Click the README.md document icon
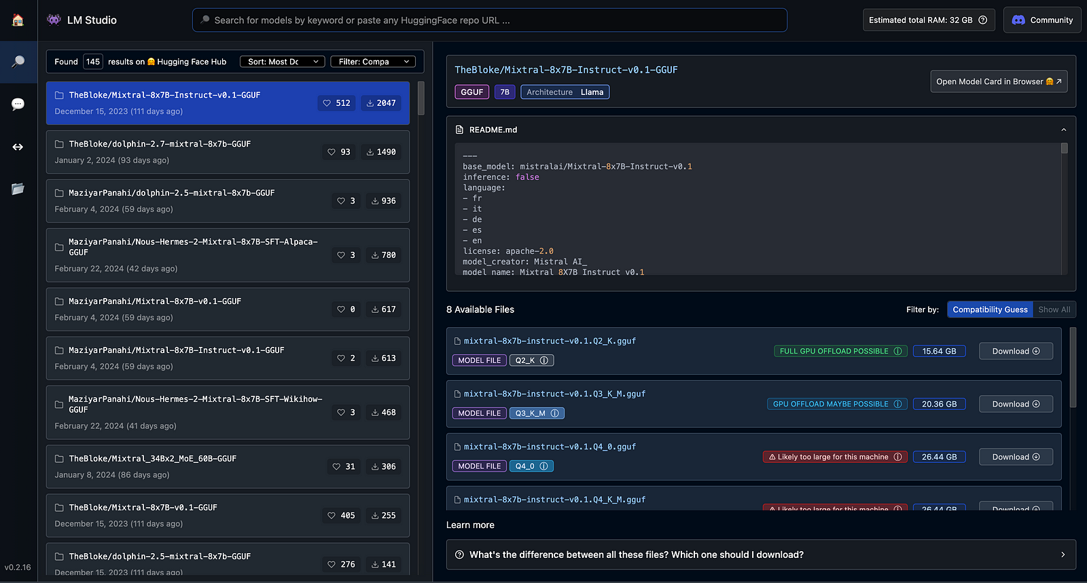1087x583 pixels. [x=459, y=130]
